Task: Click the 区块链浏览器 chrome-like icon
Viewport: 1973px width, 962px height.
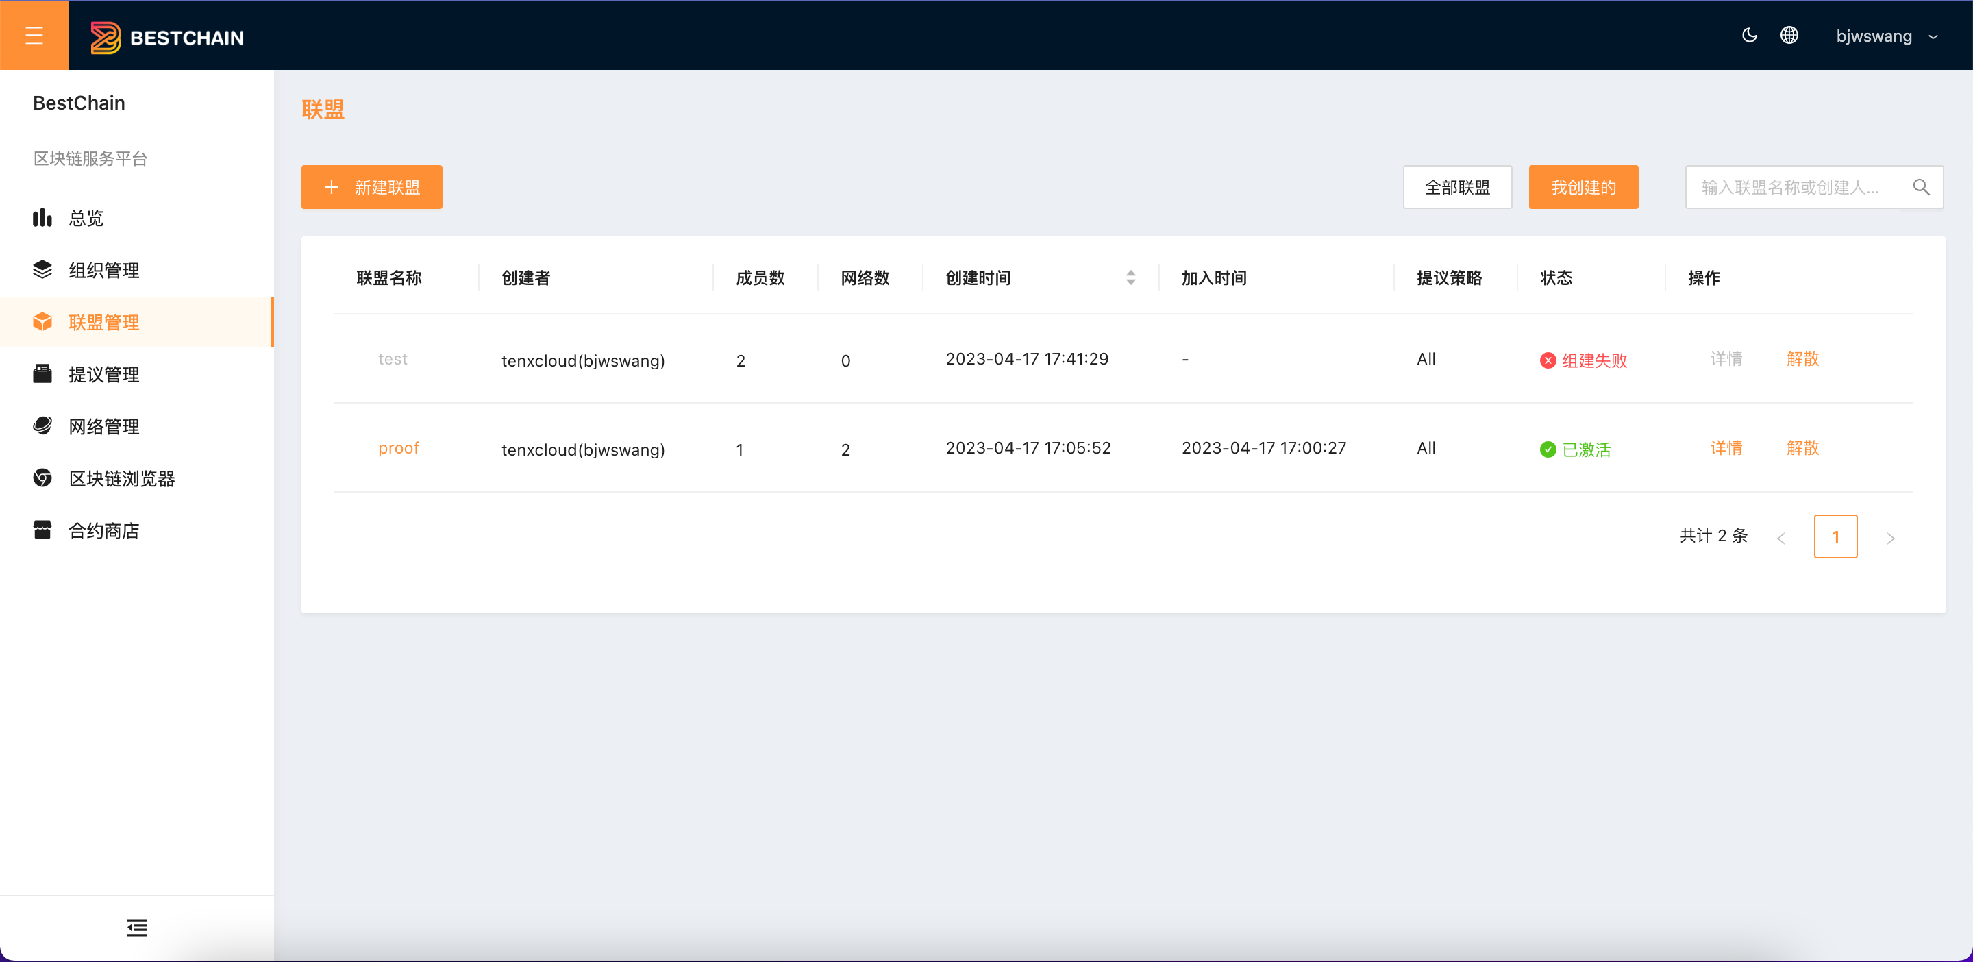Action: tap(42, 477)
